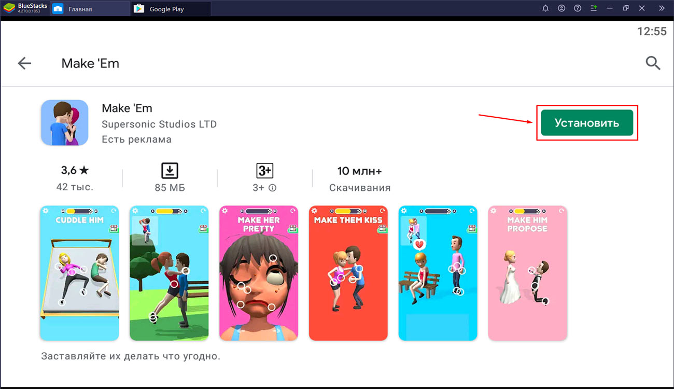Screen dimensions: 674x389
Task: Go back using the arrow beside Make 'Em
Action: coord(24,63)
